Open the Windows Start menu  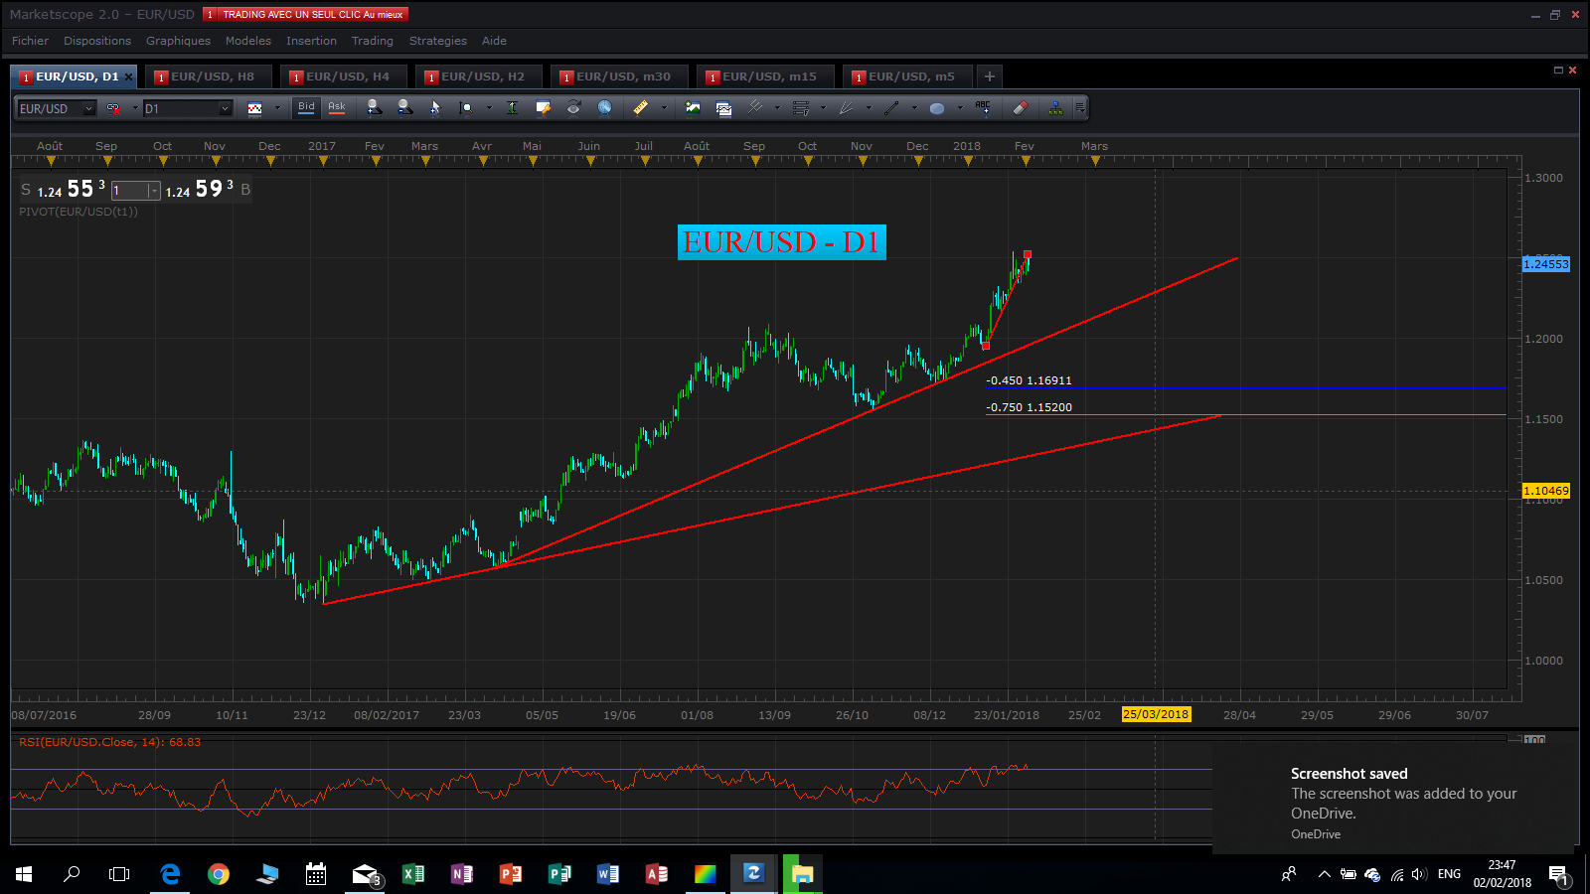tap(24, 874)
